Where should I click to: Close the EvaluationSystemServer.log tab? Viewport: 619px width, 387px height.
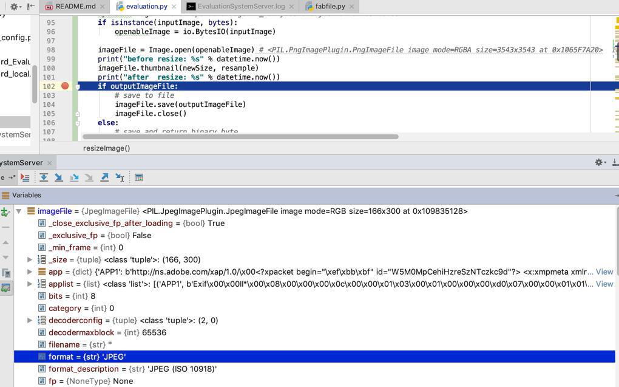(291, 7)
